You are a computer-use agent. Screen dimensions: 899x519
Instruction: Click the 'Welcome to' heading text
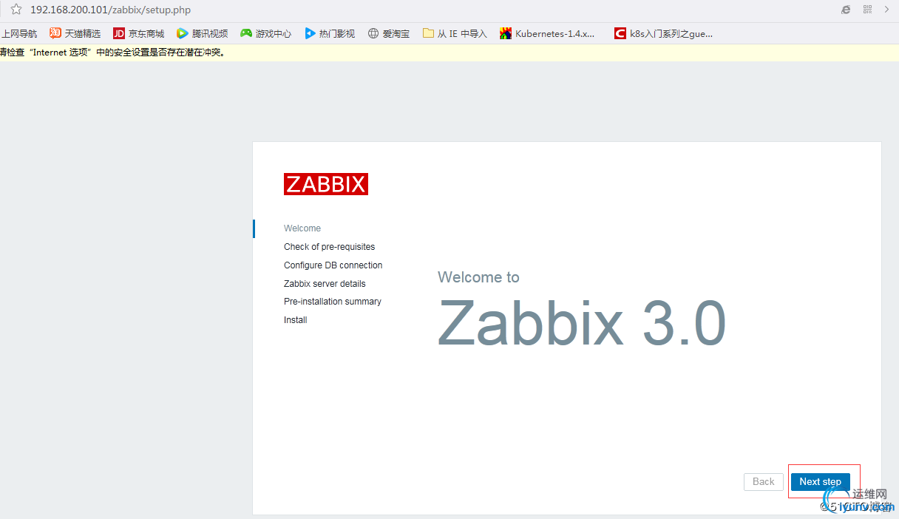pos(478,277)
